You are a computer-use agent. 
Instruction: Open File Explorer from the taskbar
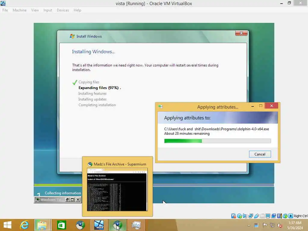(43, 225)
